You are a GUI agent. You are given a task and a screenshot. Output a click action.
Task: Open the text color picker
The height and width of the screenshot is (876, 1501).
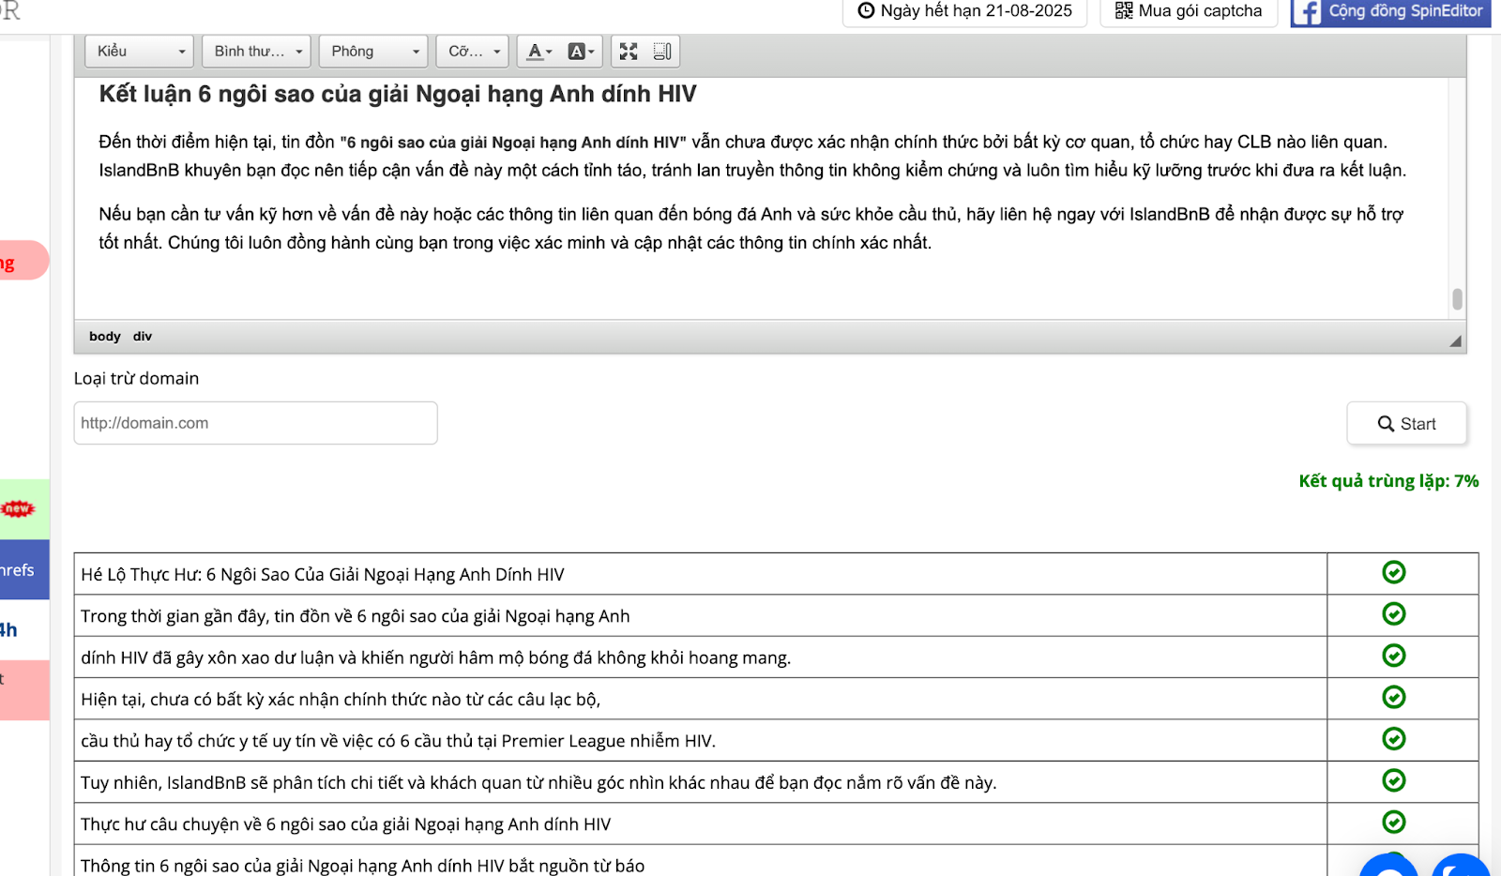pyautogui.click(x=538, y=52)
